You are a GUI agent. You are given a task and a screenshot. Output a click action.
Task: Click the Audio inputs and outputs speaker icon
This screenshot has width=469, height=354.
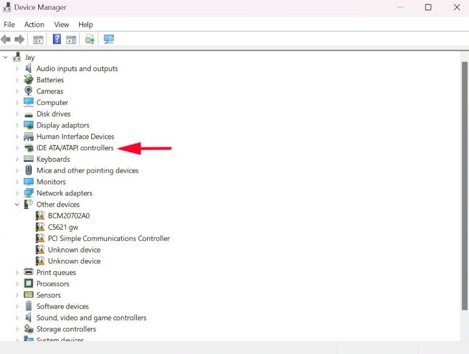[x=29, y=69]
